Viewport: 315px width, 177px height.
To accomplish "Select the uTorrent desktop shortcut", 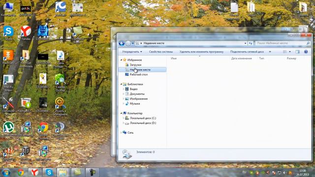I will tap(8, 129).
